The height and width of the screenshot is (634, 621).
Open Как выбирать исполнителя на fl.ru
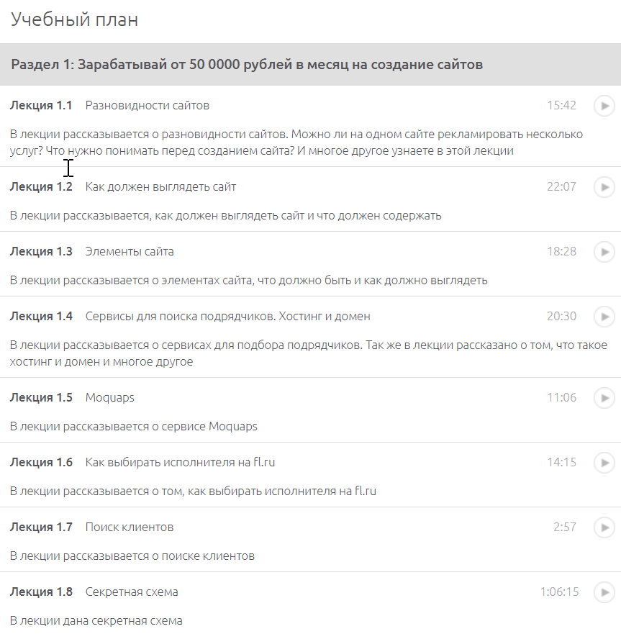tap(180, 463)
